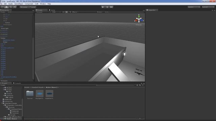
Task: Select the Hierarchy tab
Action: coord(5,10)
